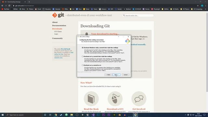Open the Chrome three-dot menu
The width and height of the screenshot is (208, 117).
click(x=206, y=6)
